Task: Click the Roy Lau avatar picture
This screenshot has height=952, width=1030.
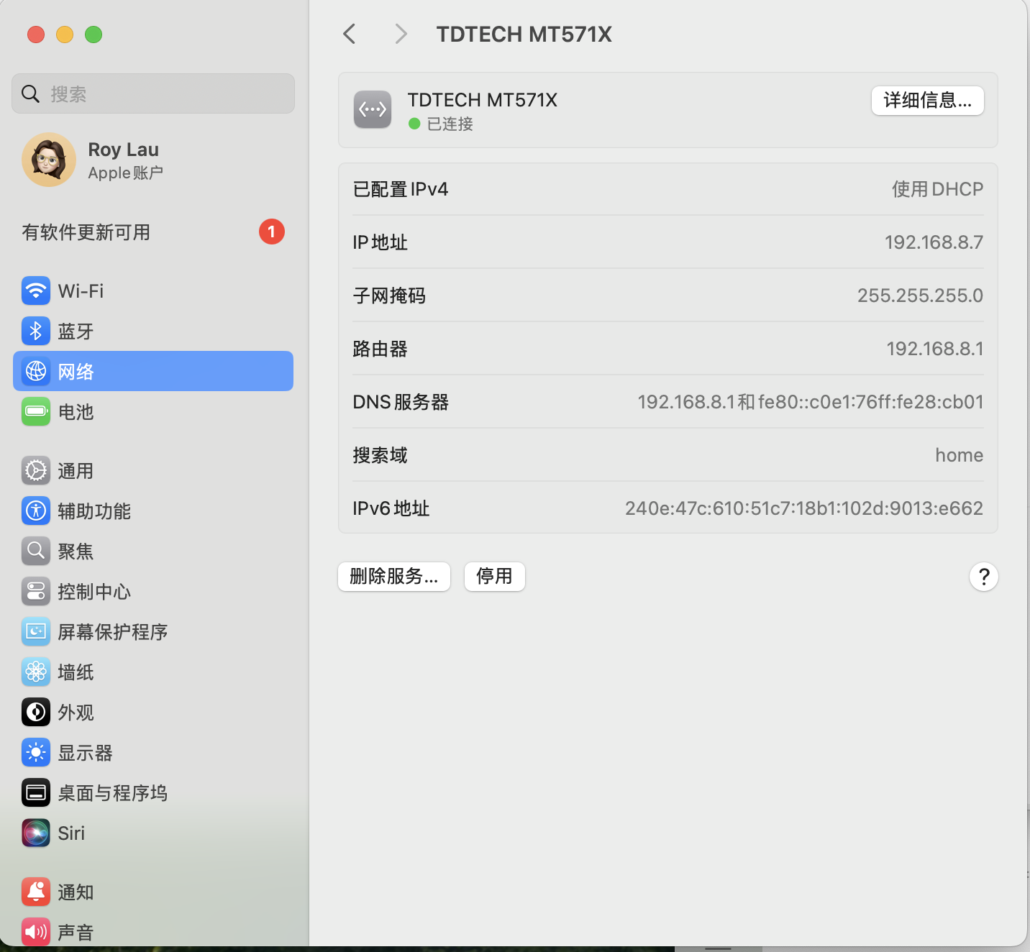Action: click(49, 160)
